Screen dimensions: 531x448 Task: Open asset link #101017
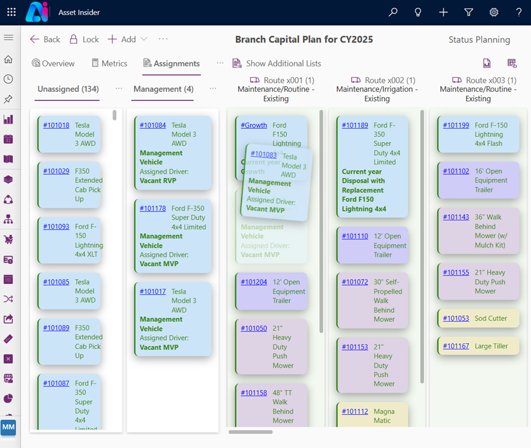pyautogui.click(x=153, y=291)
